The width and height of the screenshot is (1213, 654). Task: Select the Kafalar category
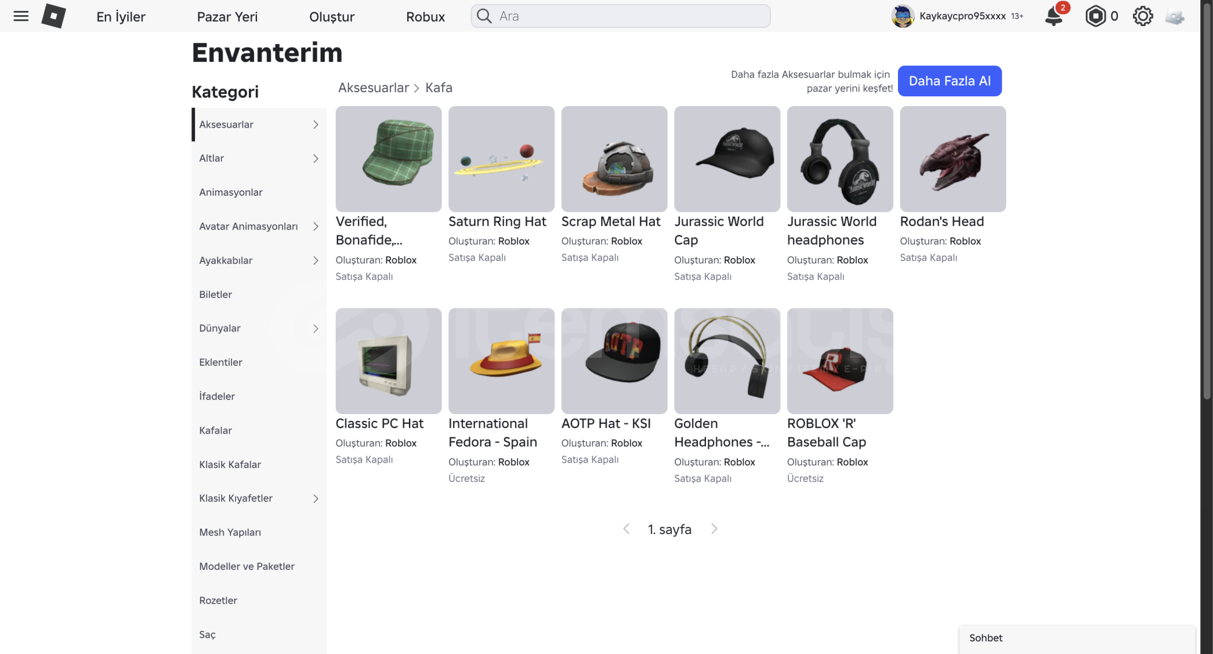pos(259,431)
